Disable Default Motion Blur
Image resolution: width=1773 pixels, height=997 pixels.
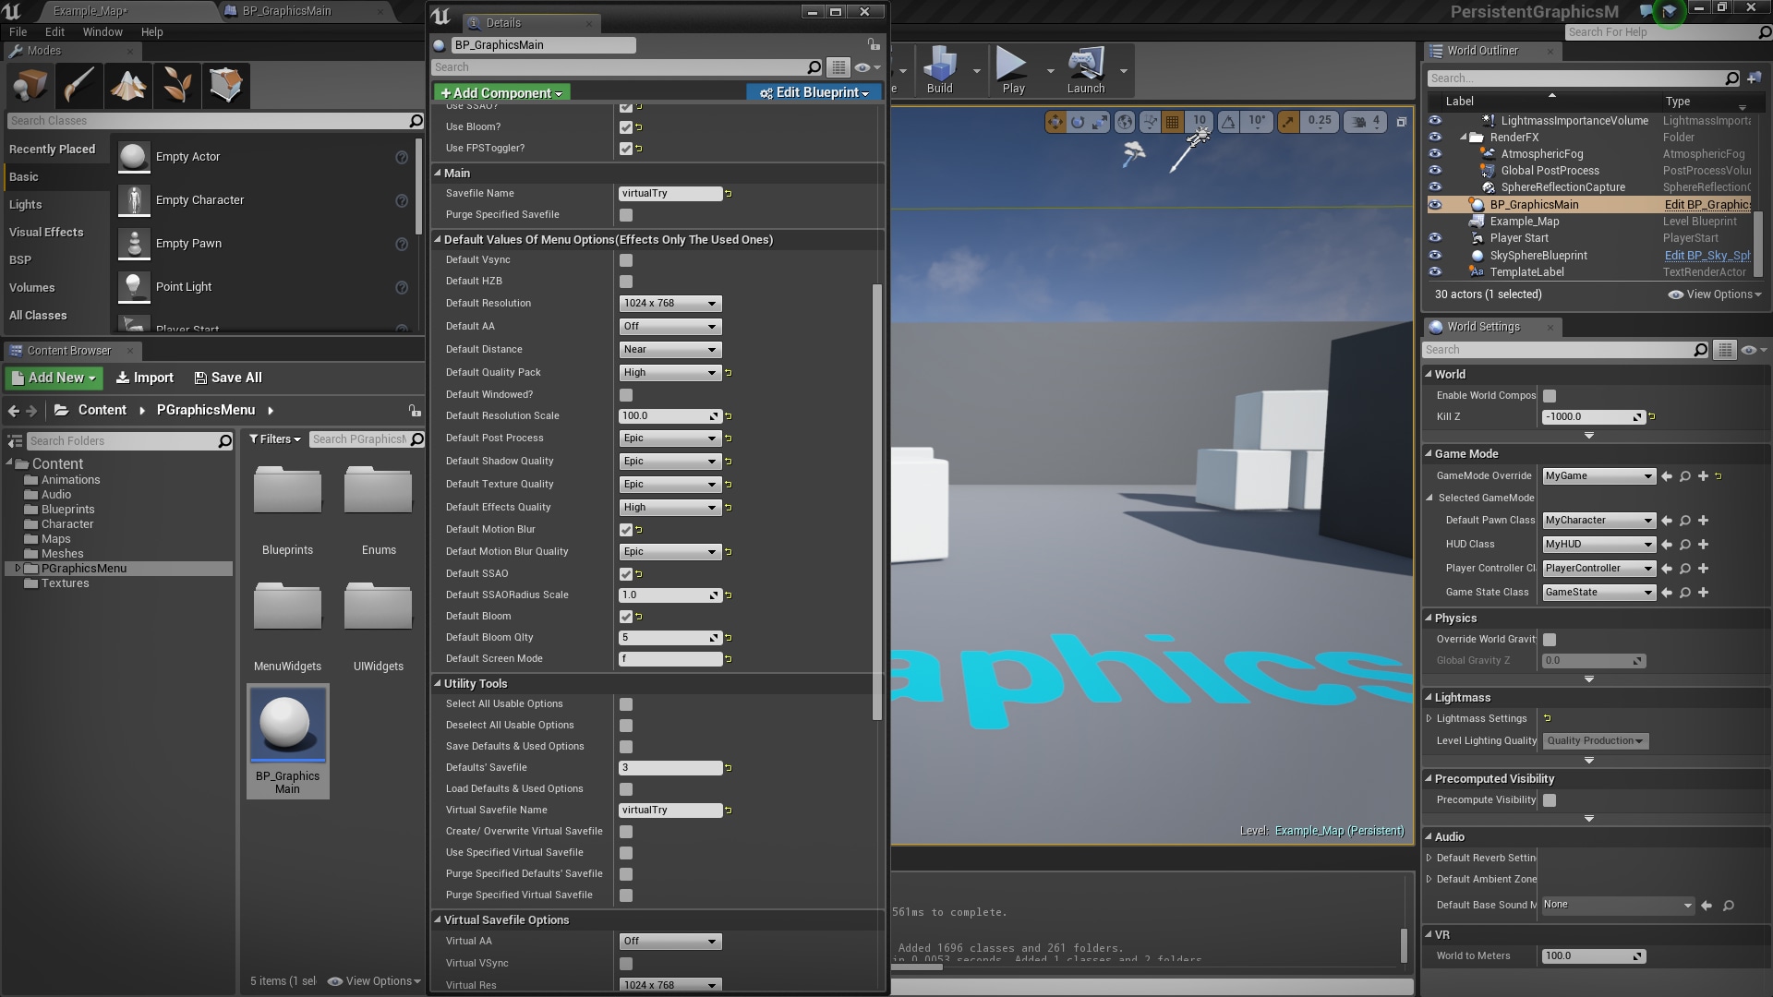point(627,529)
